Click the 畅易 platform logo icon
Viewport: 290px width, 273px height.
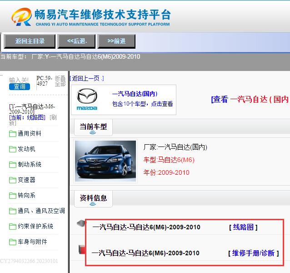tap(21, 17)
